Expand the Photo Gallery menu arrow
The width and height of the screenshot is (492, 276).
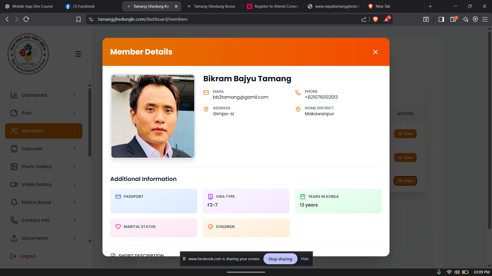[75, 167]
